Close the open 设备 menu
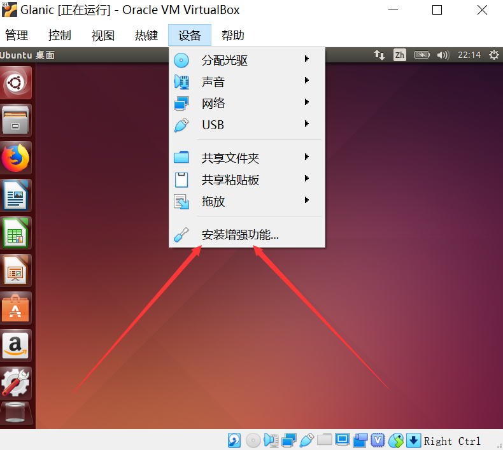This screenshot has height=450, width=503. [190, 35]
